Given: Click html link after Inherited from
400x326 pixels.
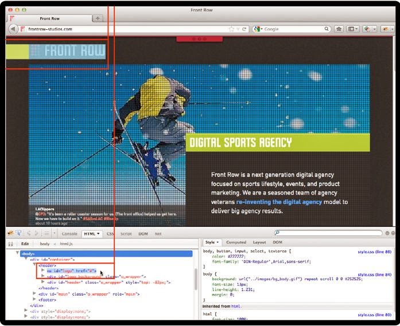Looking at the screenshot, I should point(236,307).
